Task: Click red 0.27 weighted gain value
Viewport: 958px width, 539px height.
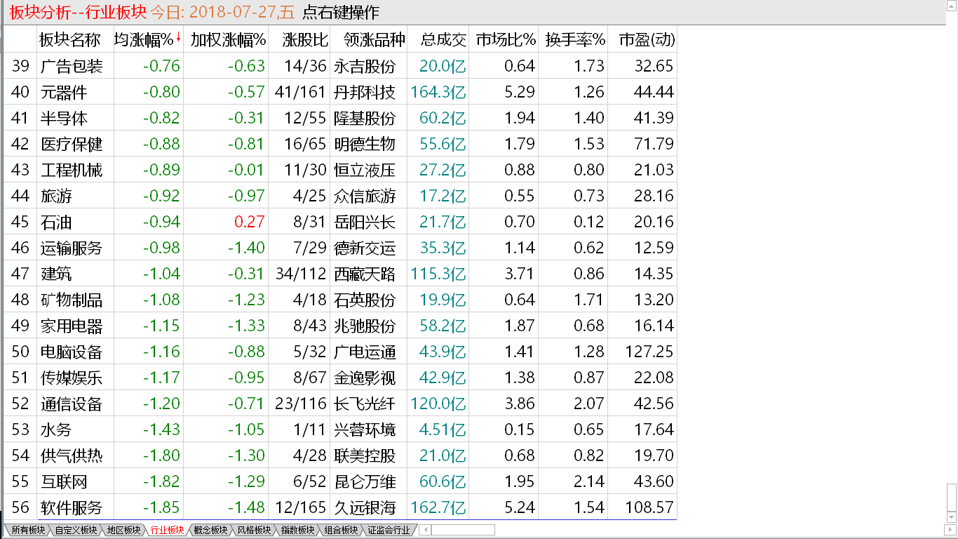Action: tap(250, 222)
